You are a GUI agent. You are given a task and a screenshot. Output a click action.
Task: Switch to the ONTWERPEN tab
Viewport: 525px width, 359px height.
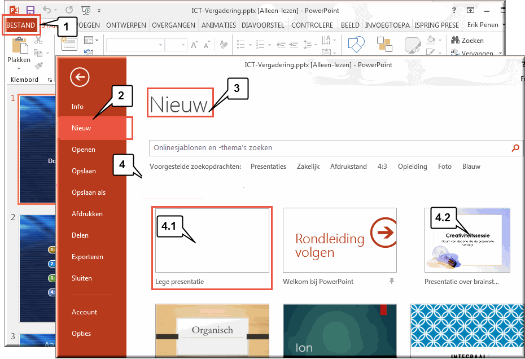click(x=126, y=25)
